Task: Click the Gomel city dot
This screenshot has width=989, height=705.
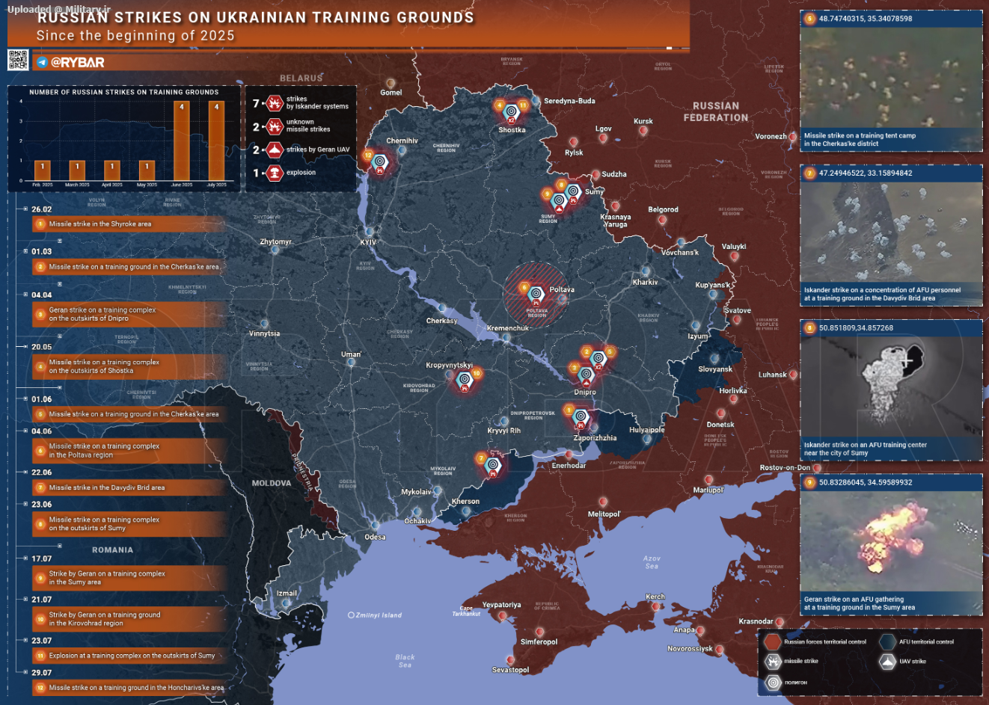Action: pyautogui.click(x=390, y=83)
